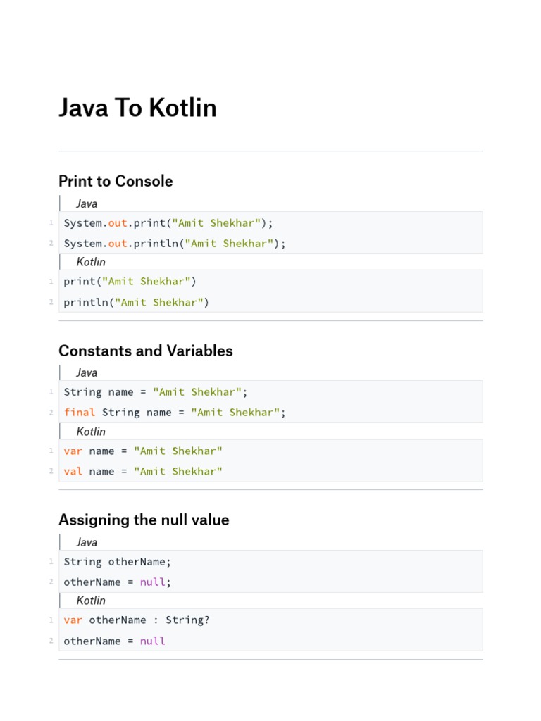Click the Java "otherName = null;" line
Viewport: 541px width, 721px height.
click(117, 582)
